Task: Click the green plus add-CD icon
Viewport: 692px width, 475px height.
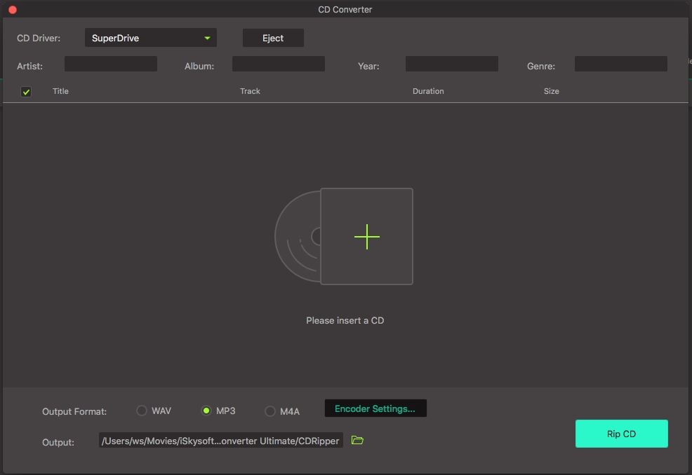Action: point(366,237)
